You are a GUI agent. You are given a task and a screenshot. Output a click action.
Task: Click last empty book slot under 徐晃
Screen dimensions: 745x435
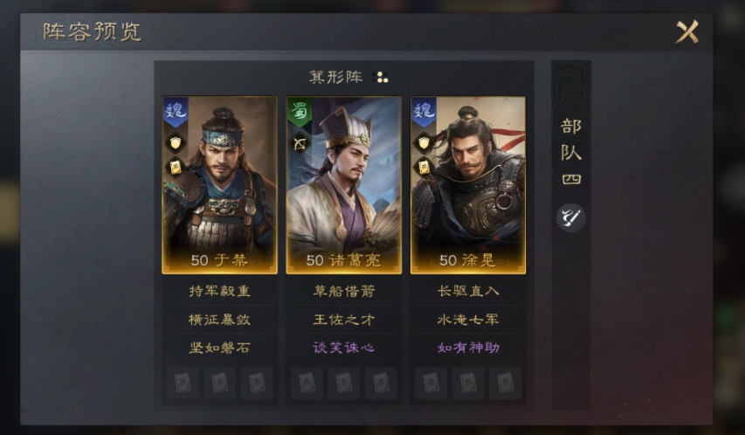(x=505, y=383)
